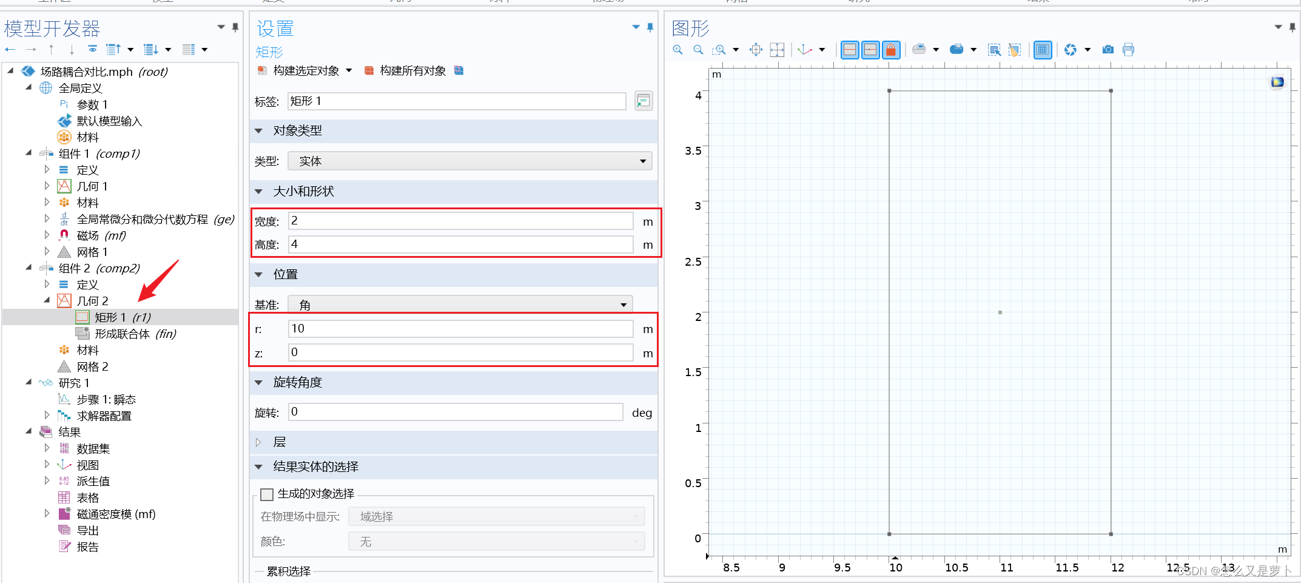Click the expand-all tree icon with down arrow
Viewport: 1301px width, 583px height.
click(x=151, y=49)
